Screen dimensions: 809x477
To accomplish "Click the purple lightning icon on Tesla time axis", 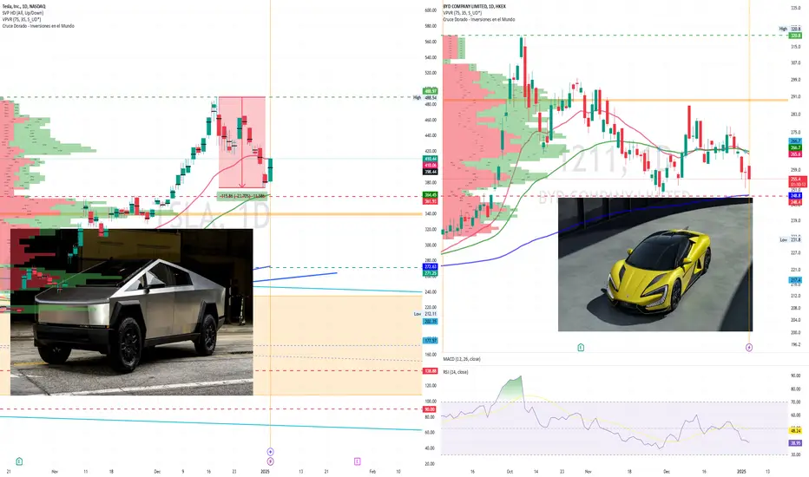I will point(270,461).
